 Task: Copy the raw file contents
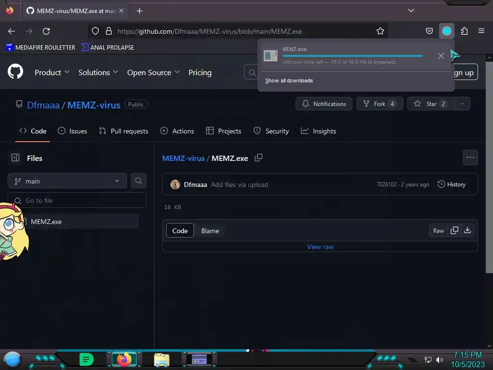click(x=454, y=231)
